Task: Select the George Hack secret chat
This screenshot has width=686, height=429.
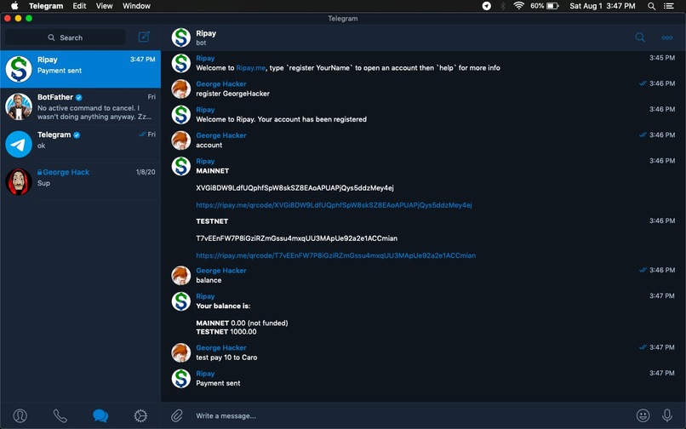Action: pyautogui.click(x=81, y=181)
